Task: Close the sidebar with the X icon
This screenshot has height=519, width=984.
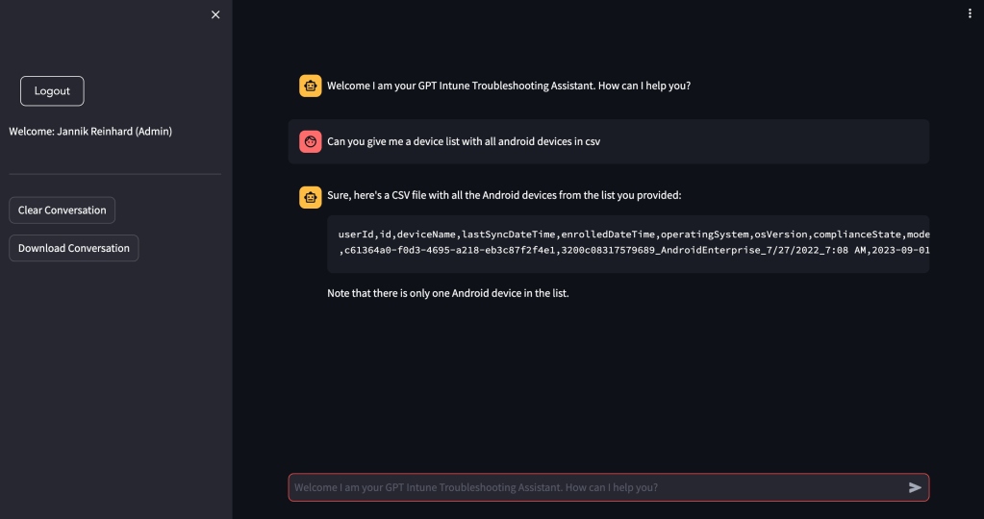Action: pyautogui.click(x=215, y=14)
